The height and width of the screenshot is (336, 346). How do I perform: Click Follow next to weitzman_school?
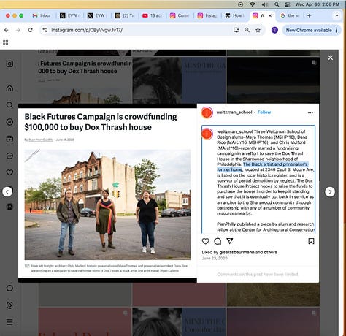264,112
